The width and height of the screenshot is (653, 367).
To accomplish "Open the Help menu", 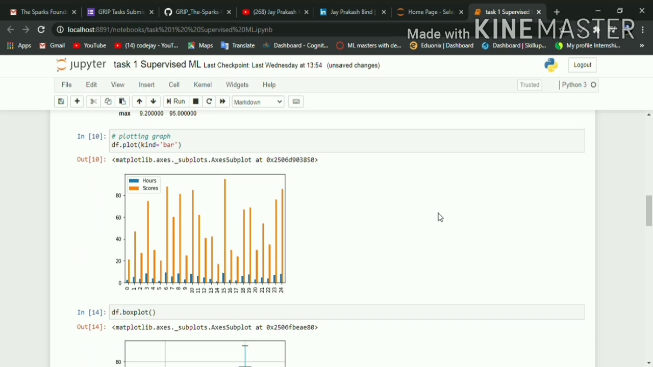I will (x=269, y=85).
